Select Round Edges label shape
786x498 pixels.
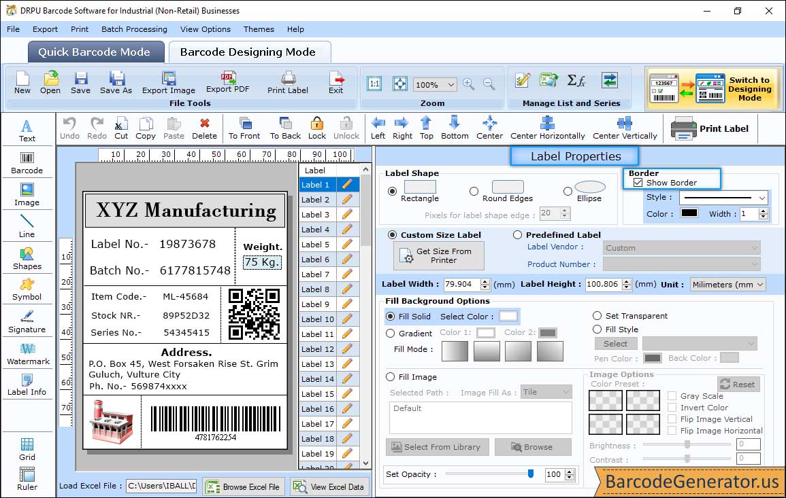click(x=474, y=191)
